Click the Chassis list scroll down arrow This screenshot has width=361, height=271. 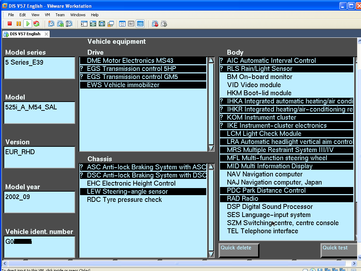tap(211, 254)
